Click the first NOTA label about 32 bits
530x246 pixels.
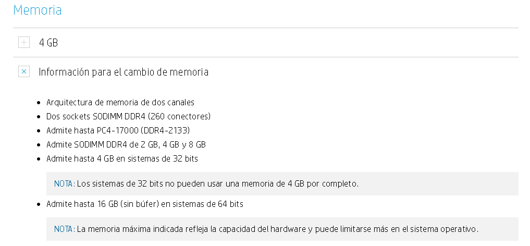click(x=65, y=184)
